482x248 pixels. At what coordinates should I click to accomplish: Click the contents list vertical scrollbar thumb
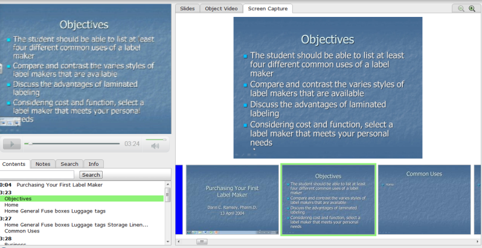[168, 195]
